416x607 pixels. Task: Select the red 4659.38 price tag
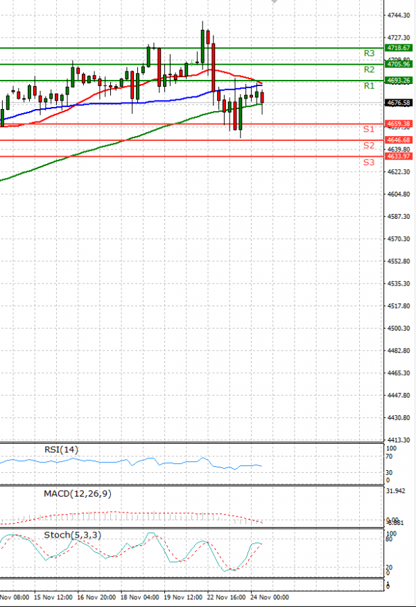[399, 124]
